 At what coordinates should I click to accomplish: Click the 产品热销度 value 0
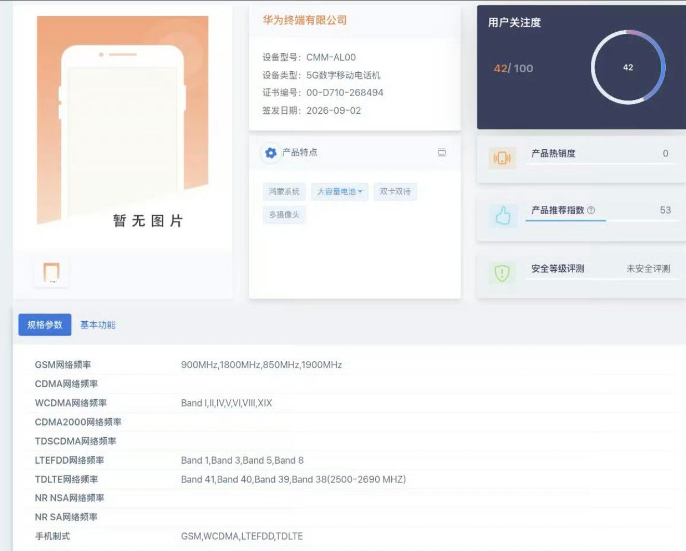pos(665,153)
